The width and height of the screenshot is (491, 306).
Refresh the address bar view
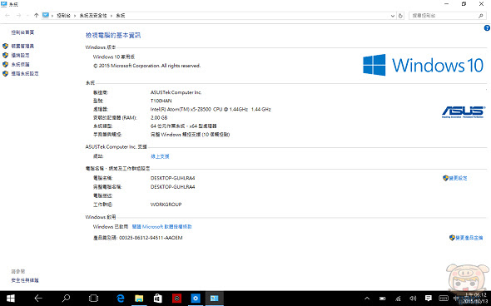tap(400, 16)
